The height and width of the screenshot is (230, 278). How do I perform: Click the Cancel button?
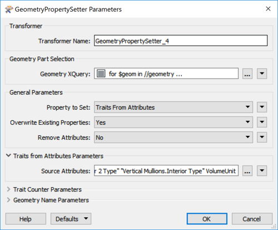click(252, 219)
